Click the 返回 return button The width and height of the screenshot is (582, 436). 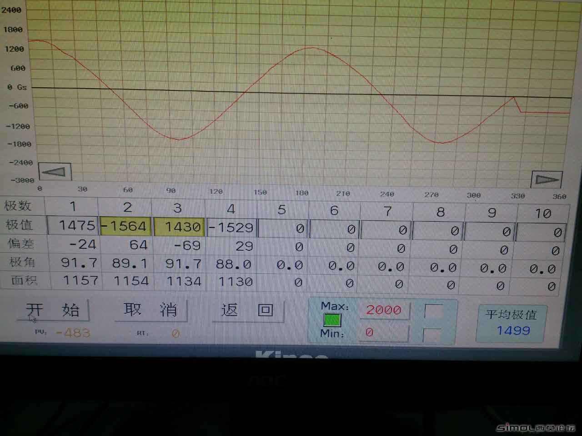coord(247,310)
